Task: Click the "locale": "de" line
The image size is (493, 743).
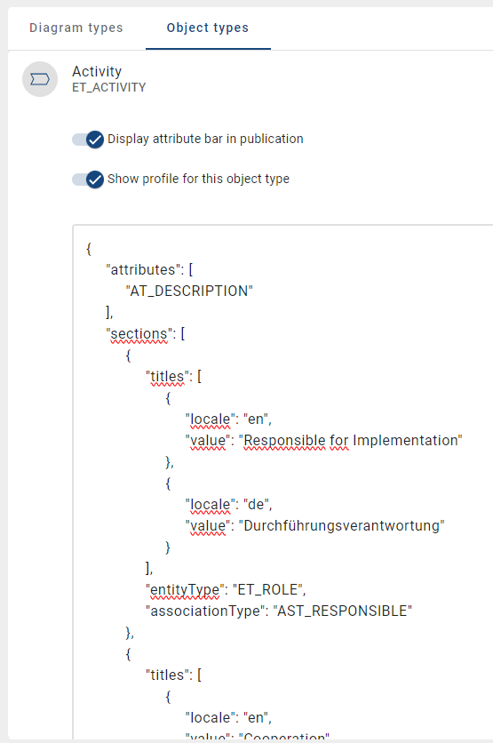Action: [229, 504]
